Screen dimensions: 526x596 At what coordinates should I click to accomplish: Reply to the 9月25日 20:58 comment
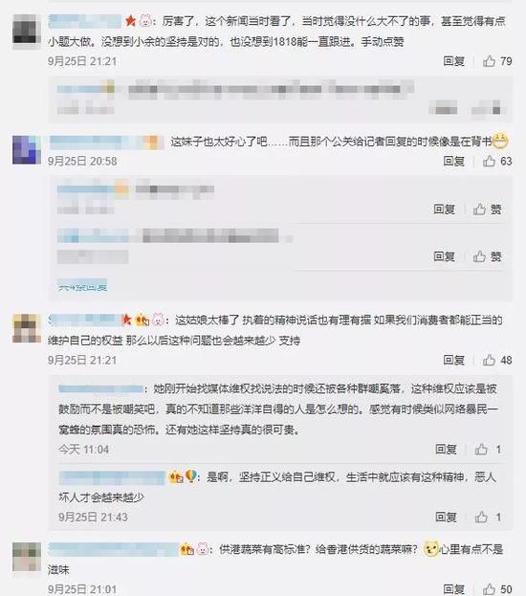[453, 161]
